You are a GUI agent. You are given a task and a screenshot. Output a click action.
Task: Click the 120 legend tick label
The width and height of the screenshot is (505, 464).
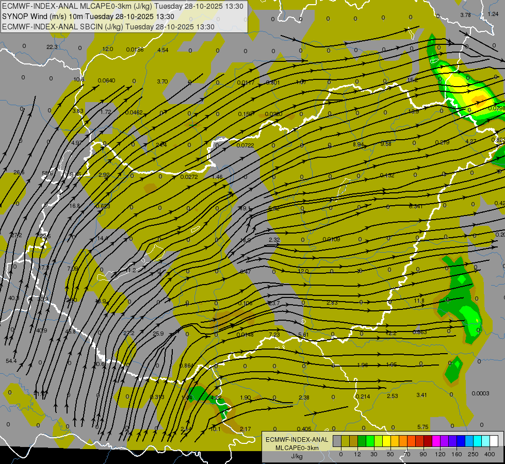point(440,454)
